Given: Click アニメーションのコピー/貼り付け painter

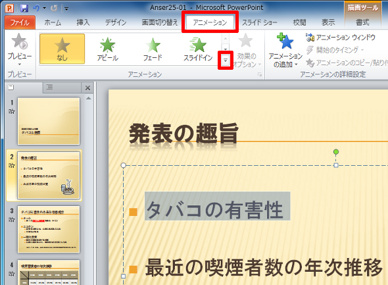Looking at the screenshot, I should [347, 63].
